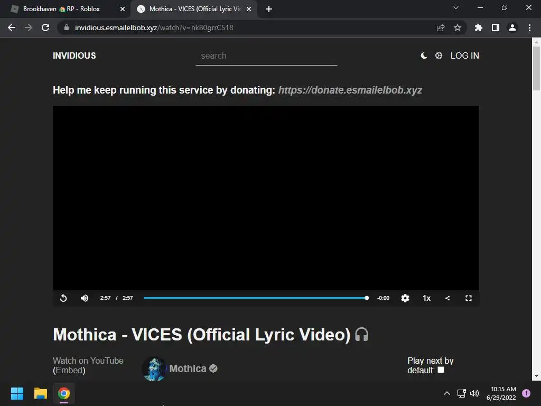This screenshot has height=406, width=541.
Task: Enable Play next by default checkbox
Action: point(441,370)
